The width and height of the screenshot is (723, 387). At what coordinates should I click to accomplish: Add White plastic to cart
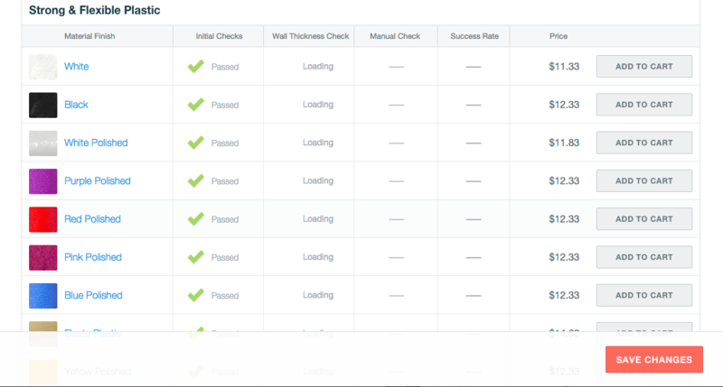coord(644,66)
